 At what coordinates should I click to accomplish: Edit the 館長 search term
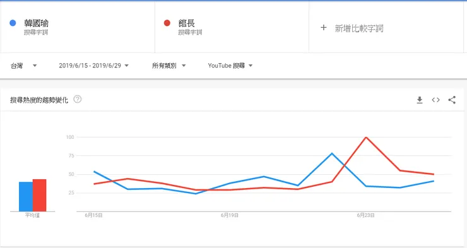pyautogui.click(x=186, y=23)
